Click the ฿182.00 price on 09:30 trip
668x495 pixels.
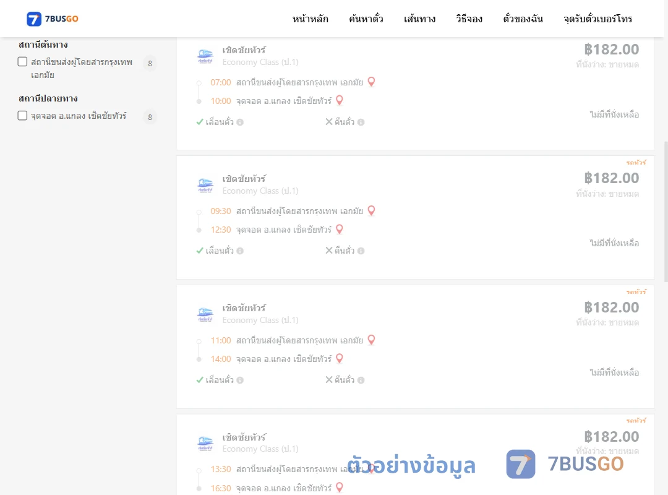pos(612,178)
